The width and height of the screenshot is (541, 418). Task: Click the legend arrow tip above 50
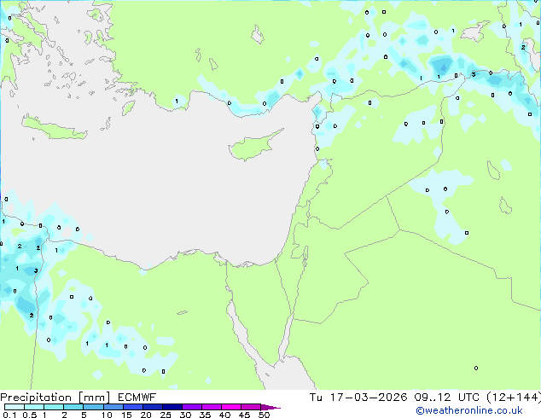pos(270,407)
